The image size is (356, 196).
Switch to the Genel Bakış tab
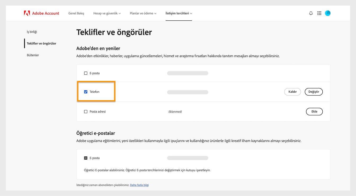(x=76, y=13)
